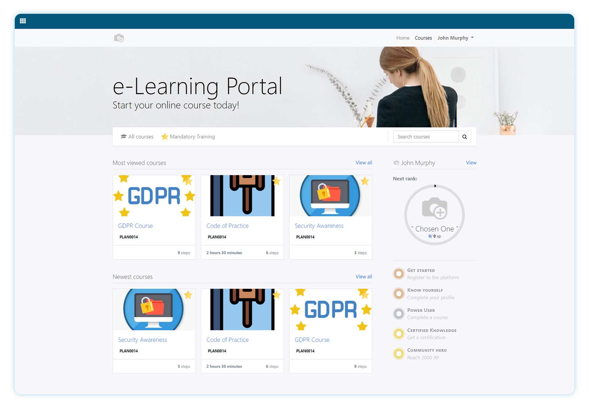Image resolution: width=589 pixels, height=408 pixels.
Task: Select the Home menu tab
Action: (402, 37)
